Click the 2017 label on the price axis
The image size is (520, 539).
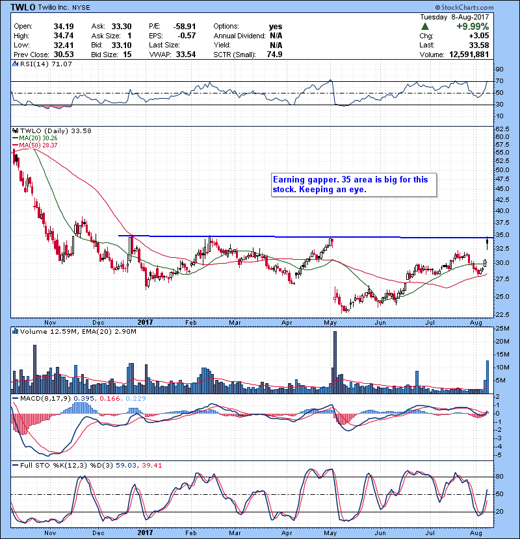145,322
